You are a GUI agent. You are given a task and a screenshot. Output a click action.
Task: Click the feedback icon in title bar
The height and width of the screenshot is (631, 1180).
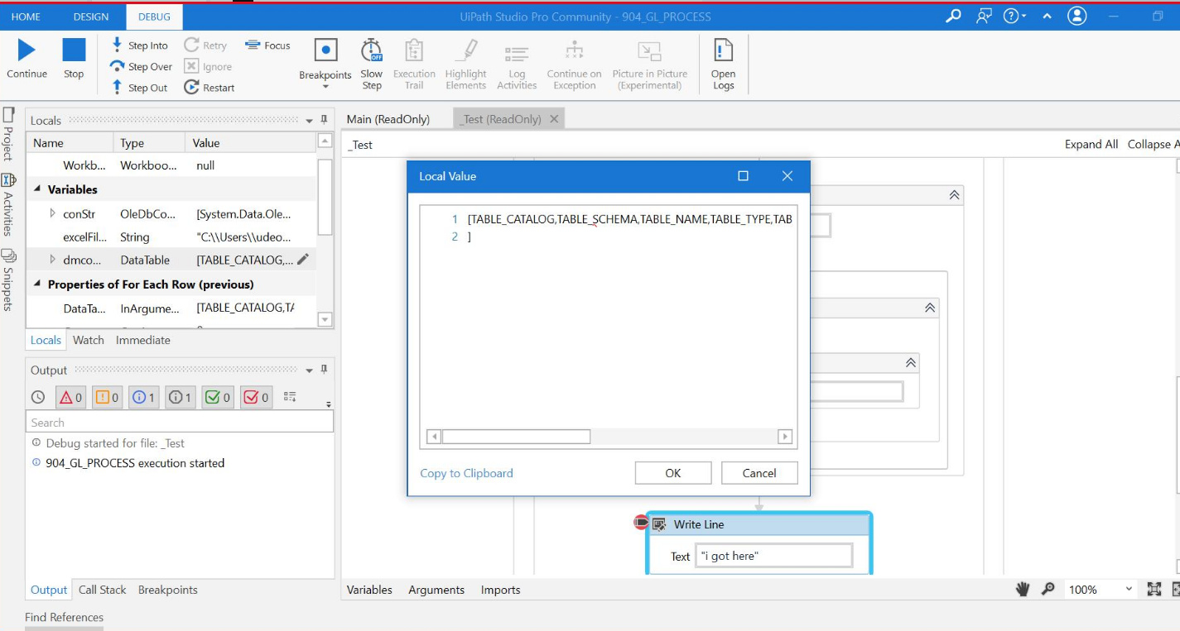coord(984,16)
